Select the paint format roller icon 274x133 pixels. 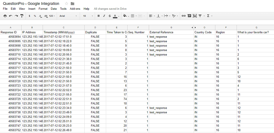(x=22, y=16)
